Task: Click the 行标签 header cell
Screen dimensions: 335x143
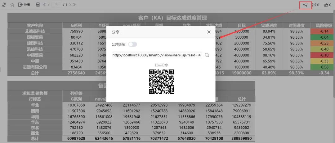Action: (35, 99)
